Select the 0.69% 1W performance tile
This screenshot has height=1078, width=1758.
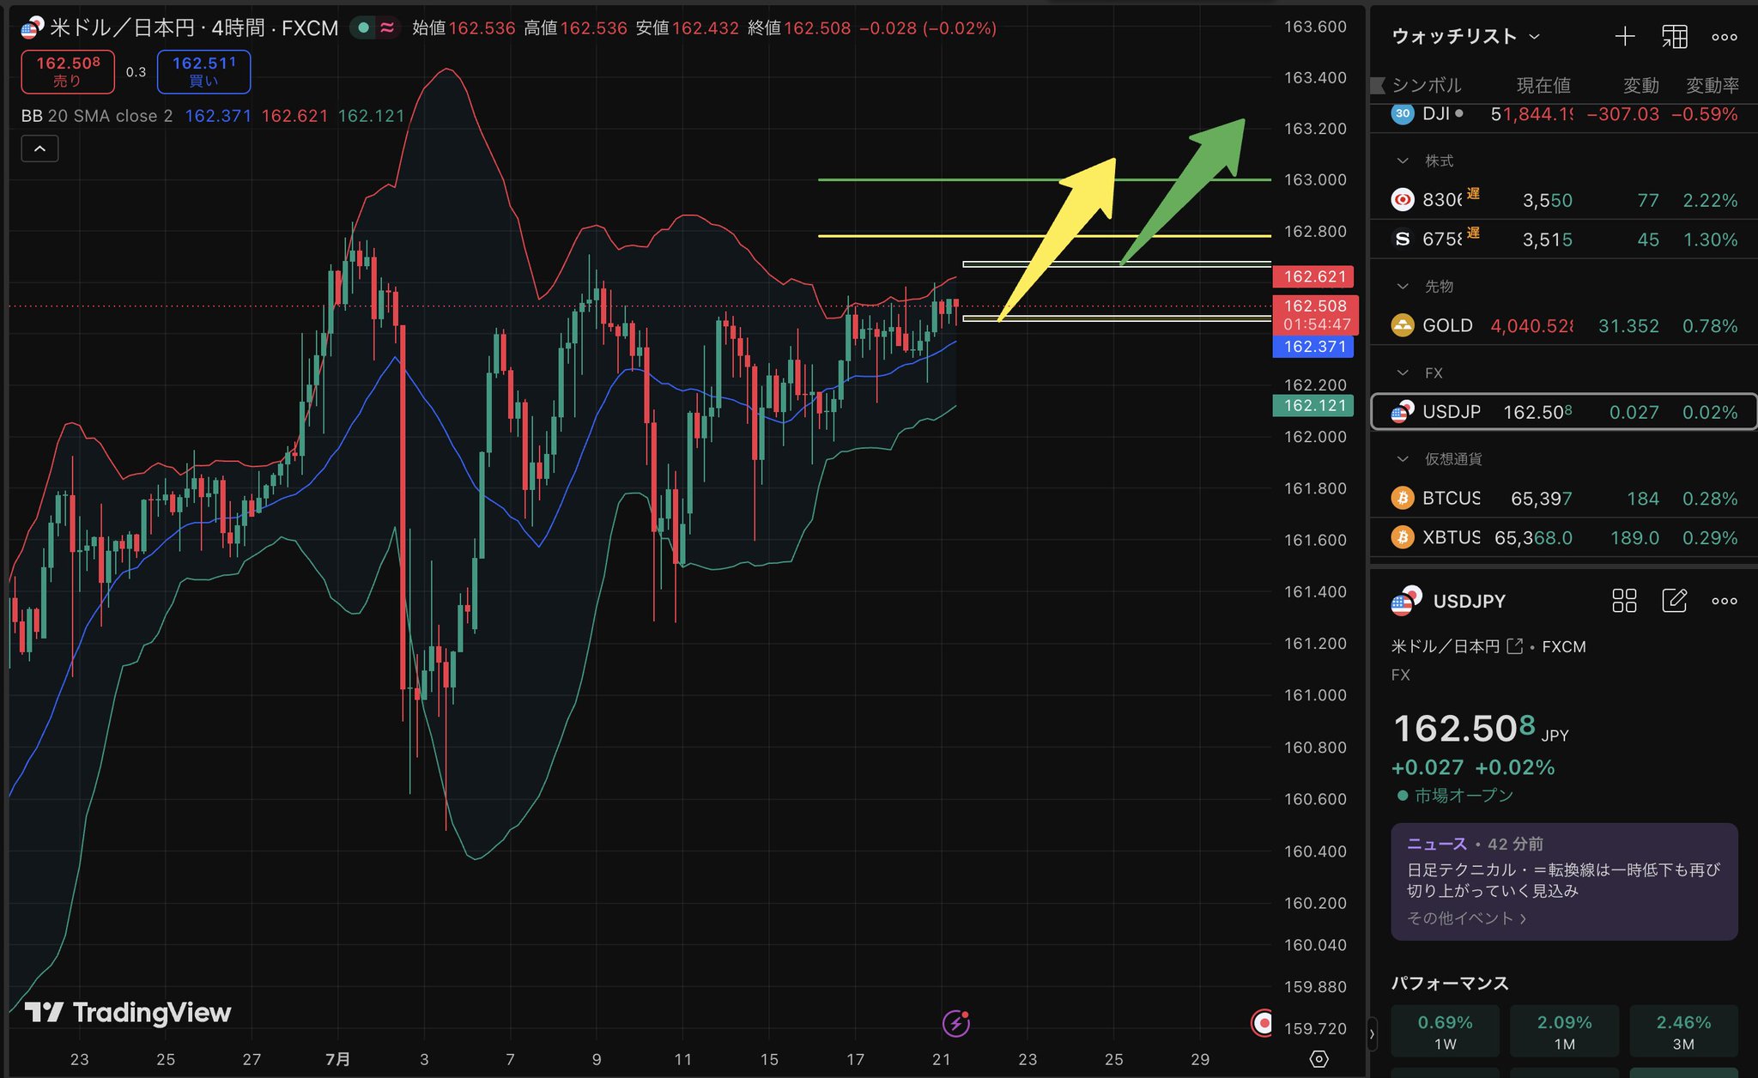click(x=1445, y=1032)
